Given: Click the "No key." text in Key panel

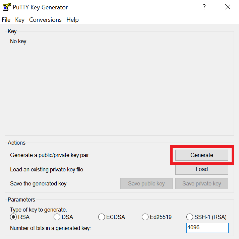Looking at the screenshot, I should tap(19, 42).
